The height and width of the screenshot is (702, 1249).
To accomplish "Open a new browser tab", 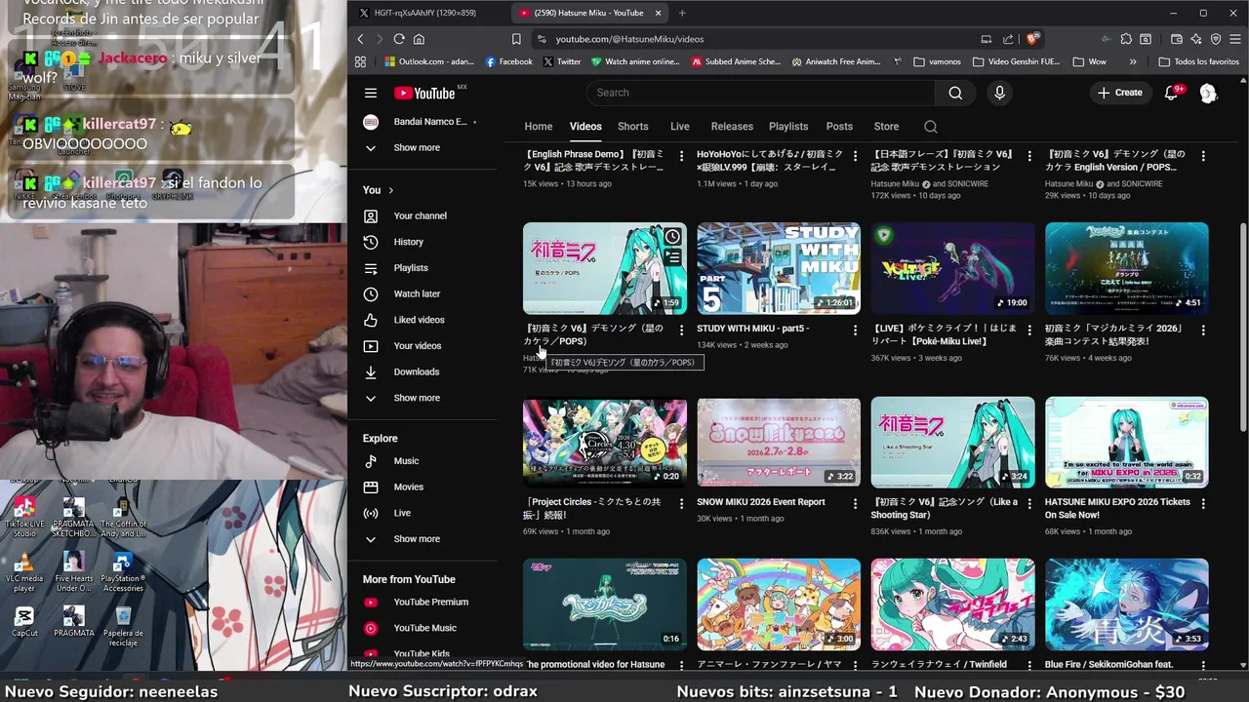I will tap(682, 13).
